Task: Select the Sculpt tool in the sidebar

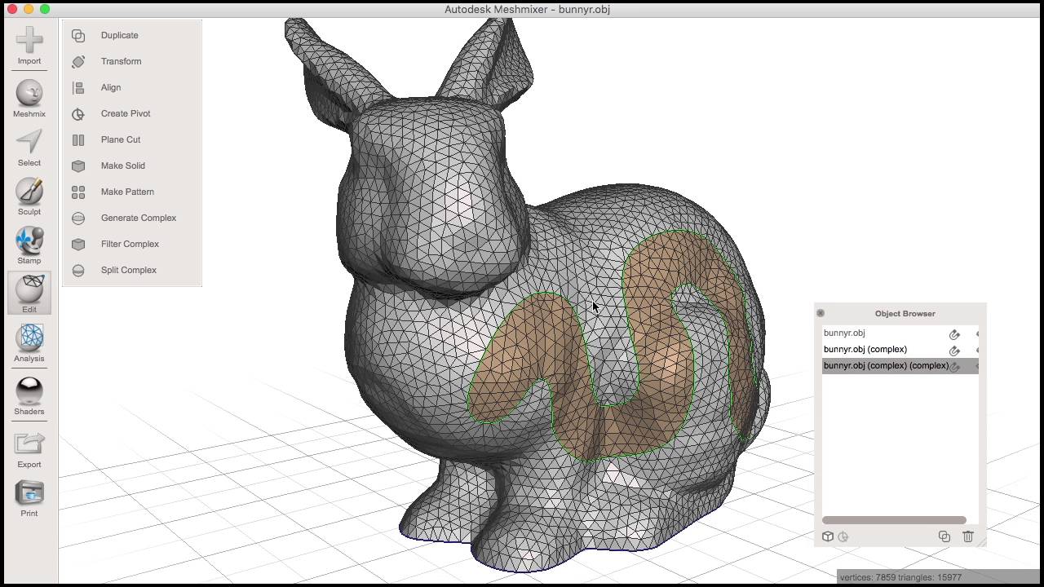Action: 29,197
